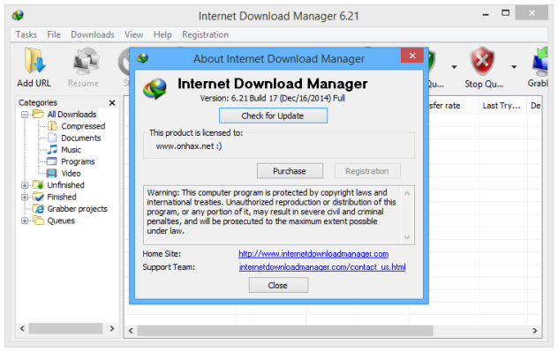Click the Finished folder icon with checkmark
This screenshot has width=558, height=351.
click(38, 197)
